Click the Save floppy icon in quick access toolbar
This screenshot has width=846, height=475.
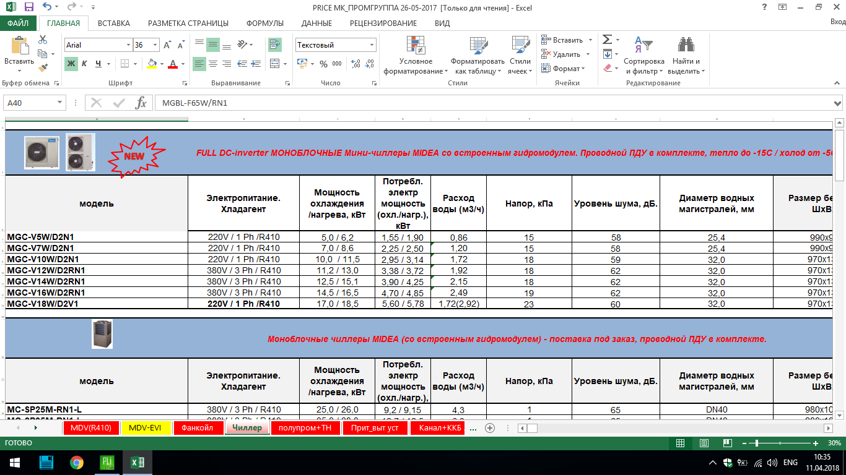coord(28,7)
